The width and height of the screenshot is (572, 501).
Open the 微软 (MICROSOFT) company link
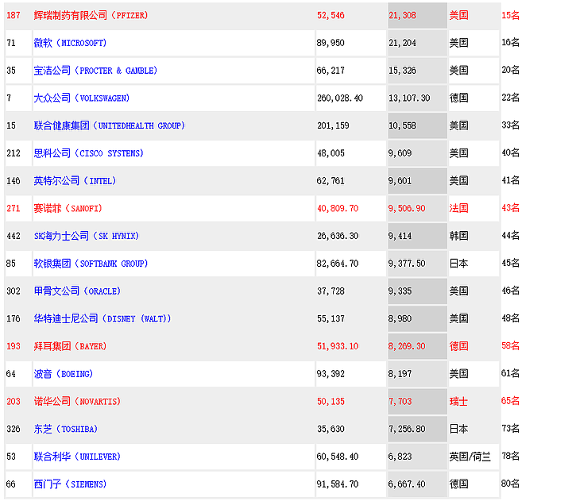(x=70, y=43)
